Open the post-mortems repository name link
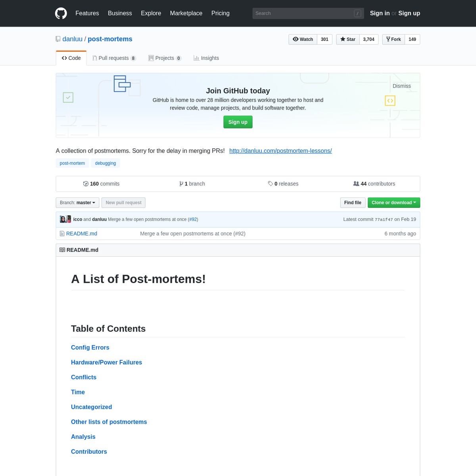 pyautogui.click(x=110, y=39)
